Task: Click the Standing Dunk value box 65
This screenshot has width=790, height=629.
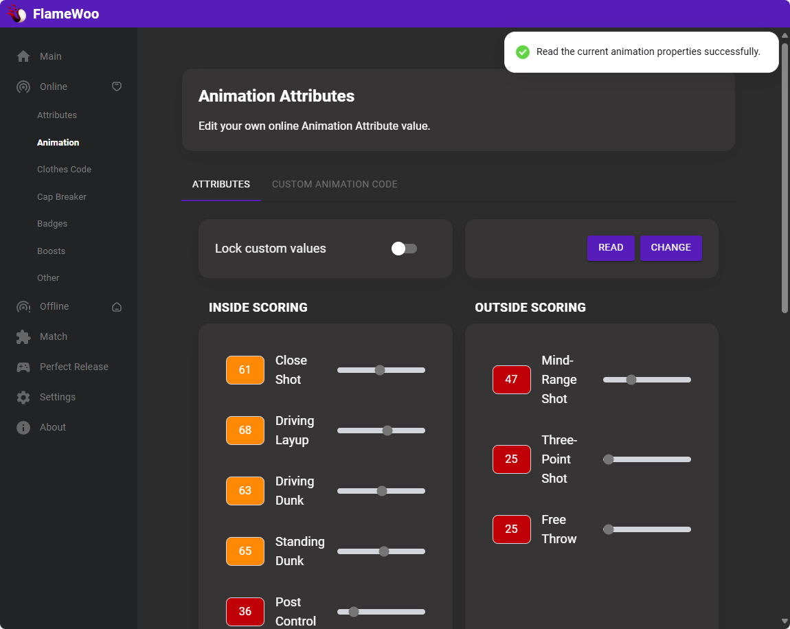Action: click(245, 551)
